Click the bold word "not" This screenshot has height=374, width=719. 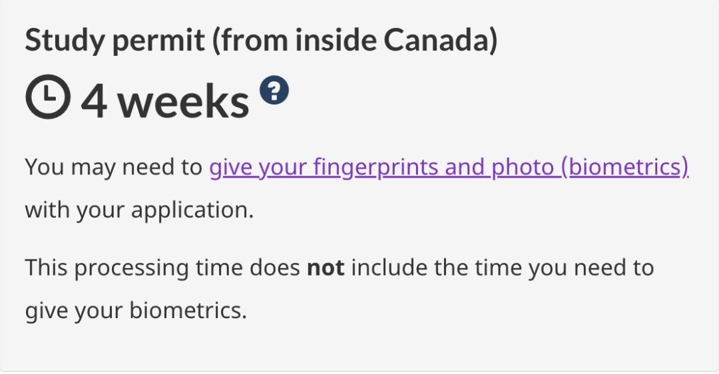point(326,268)
